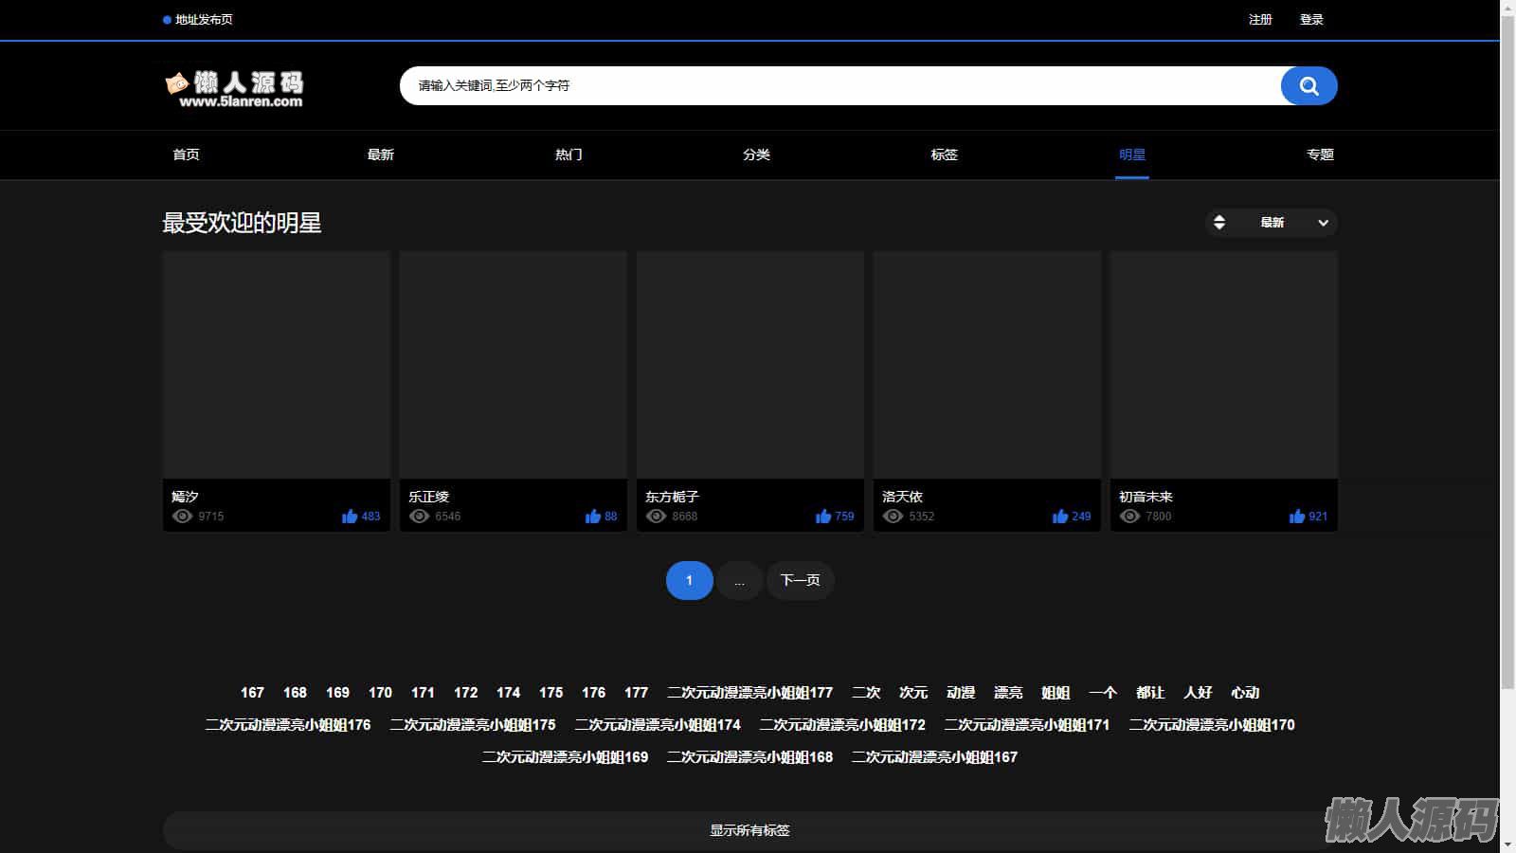Viewport: 1516px width, 853px height.
Task: Switch to the 热门 navigation tab
Action: click(x=568, y=154)
